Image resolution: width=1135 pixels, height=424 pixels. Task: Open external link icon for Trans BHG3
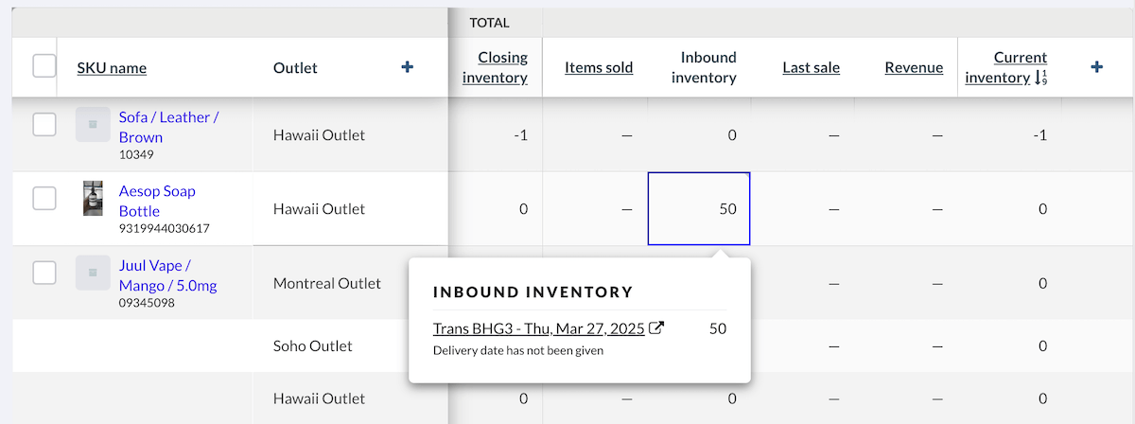pos(657,328)
